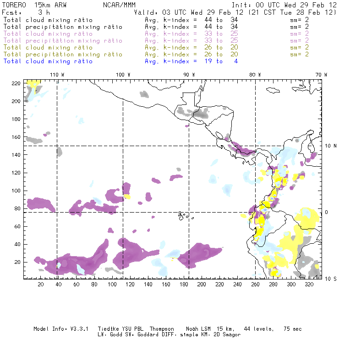Viewport: 339px width, 339px height.
Task: Click the '10 N' latitude label
Action: [x=331, y=146]
